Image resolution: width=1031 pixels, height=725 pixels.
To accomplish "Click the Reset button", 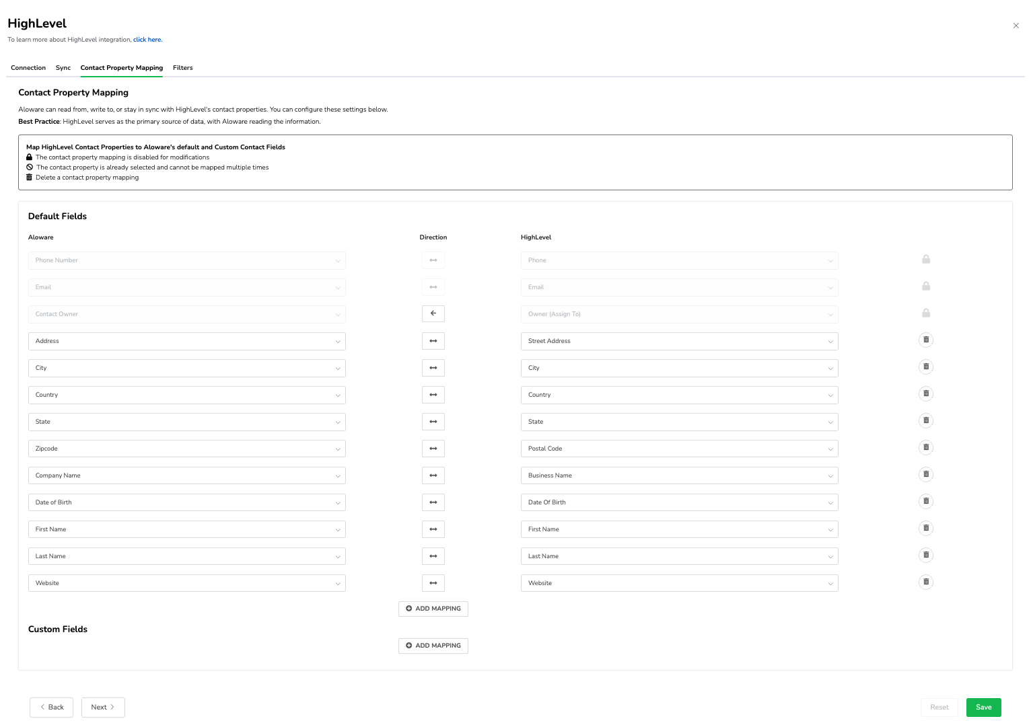I will coord(939,708).
